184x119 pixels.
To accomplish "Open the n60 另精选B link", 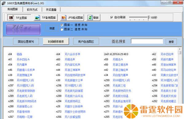I will [x=70, y=60].
